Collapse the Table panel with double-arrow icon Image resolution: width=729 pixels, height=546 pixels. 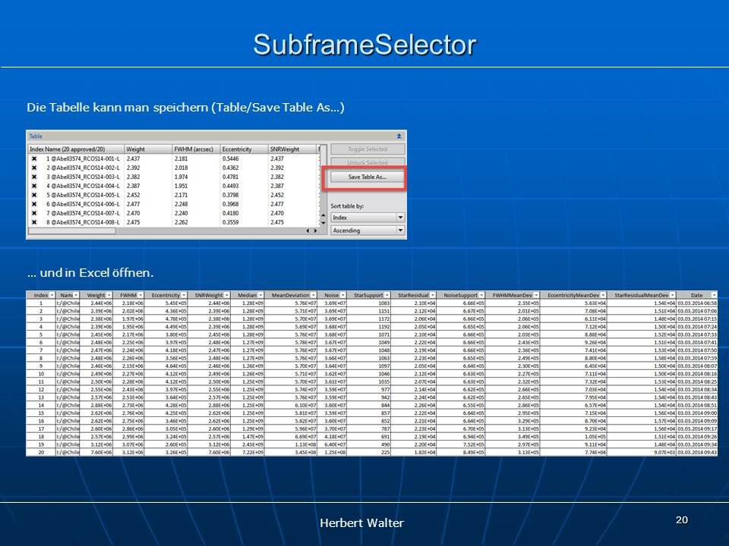[x=399, y=136]
